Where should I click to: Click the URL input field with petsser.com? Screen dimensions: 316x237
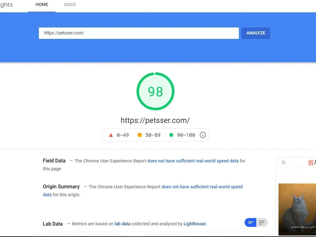point(139,33)
